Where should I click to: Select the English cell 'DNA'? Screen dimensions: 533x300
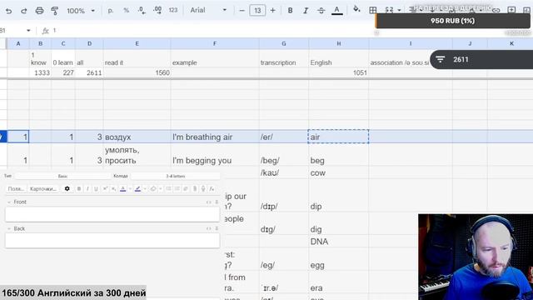point(339,242)
